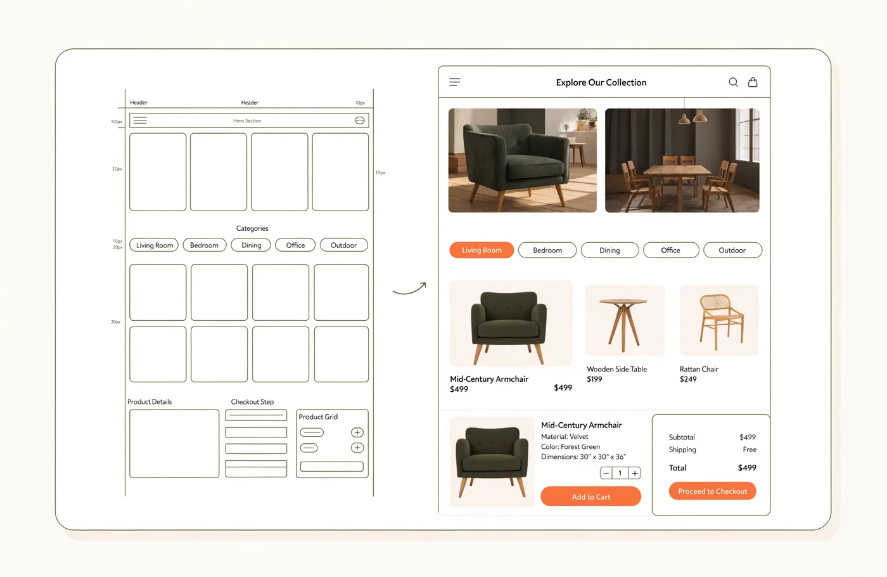Select the Rattan Chair product image

(719, 320)
